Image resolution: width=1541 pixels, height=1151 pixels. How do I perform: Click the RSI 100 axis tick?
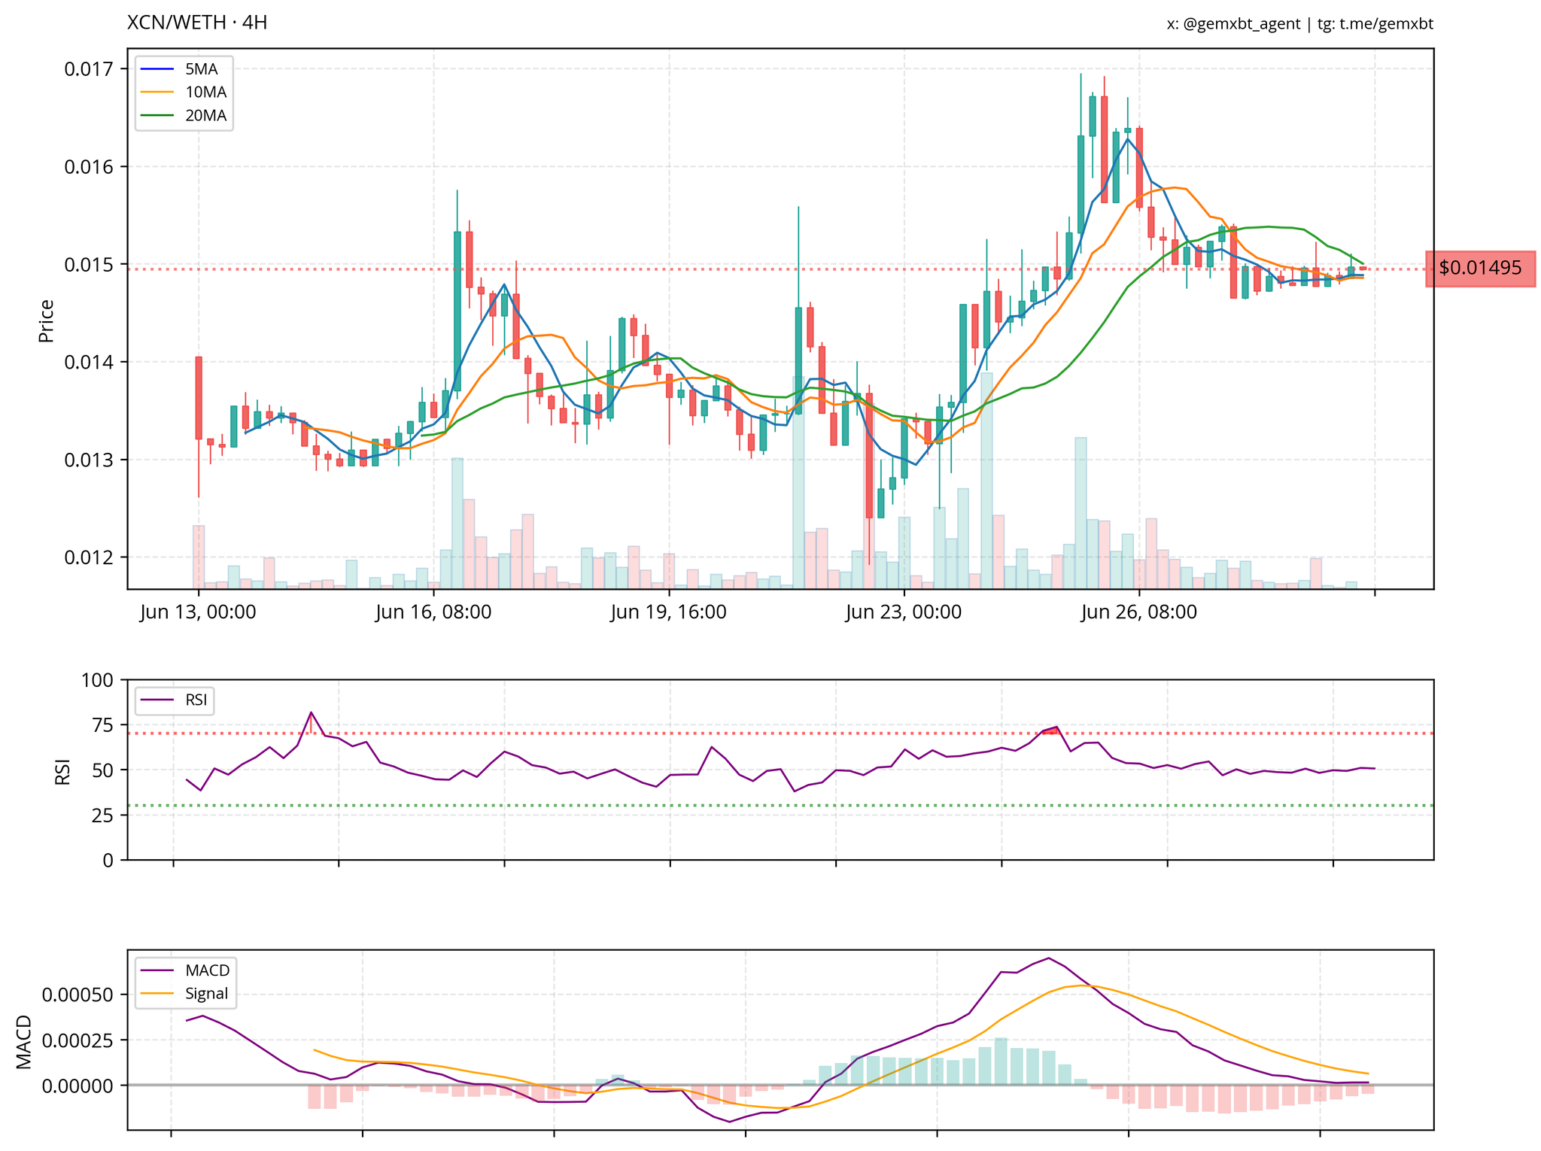click(96, 680)
